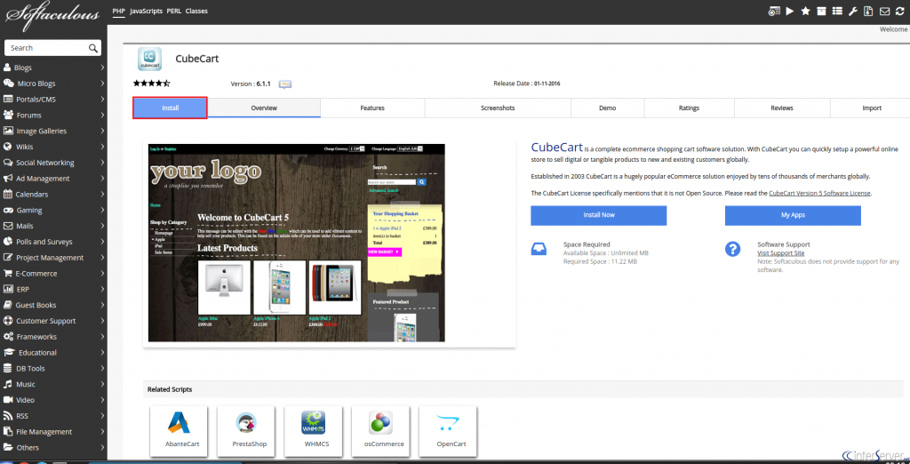Click the star rating under CubeCart title
Viewport: 910px width, 464px height.
click(x=151, y=84)
